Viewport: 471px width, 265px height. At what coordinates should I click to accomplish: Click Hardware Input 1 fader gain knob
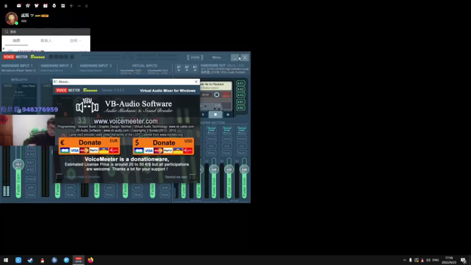[x=18, y=164]
